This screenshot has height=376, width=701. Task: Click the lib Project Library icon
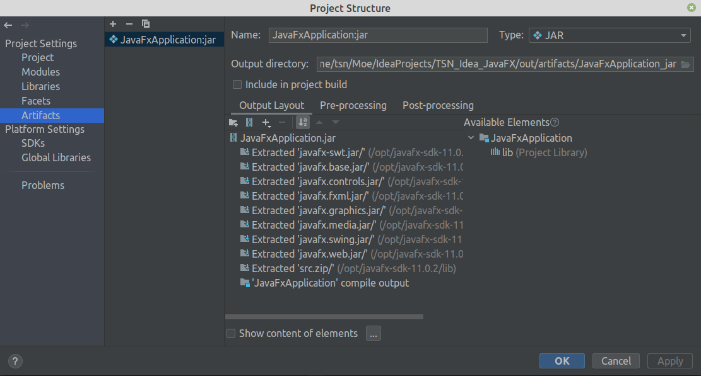(x=495, y=152)
